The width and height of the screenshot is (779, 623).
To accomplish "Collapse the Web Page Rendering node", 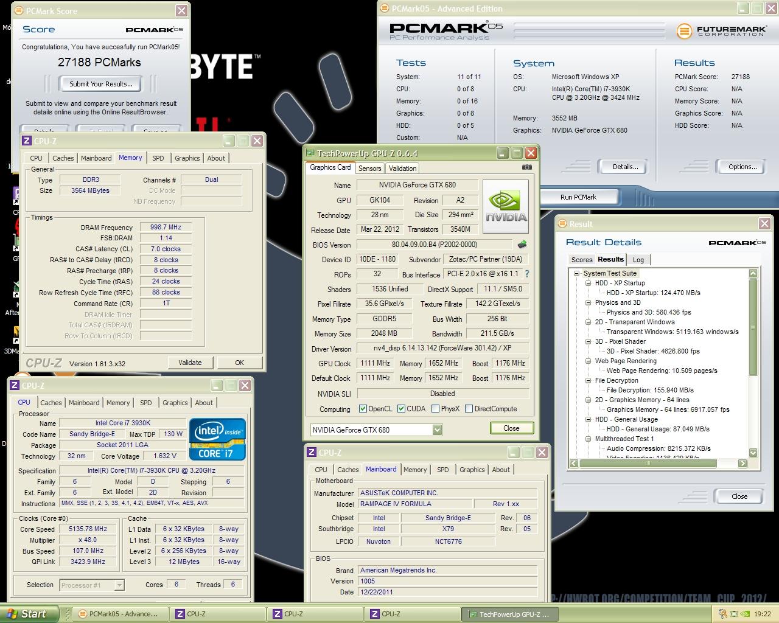I will pos(588,361).
